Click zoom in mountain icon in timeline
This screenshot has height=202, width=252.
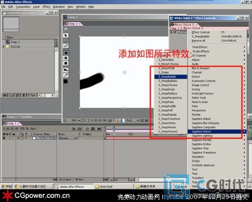click(x=132, y=180)
